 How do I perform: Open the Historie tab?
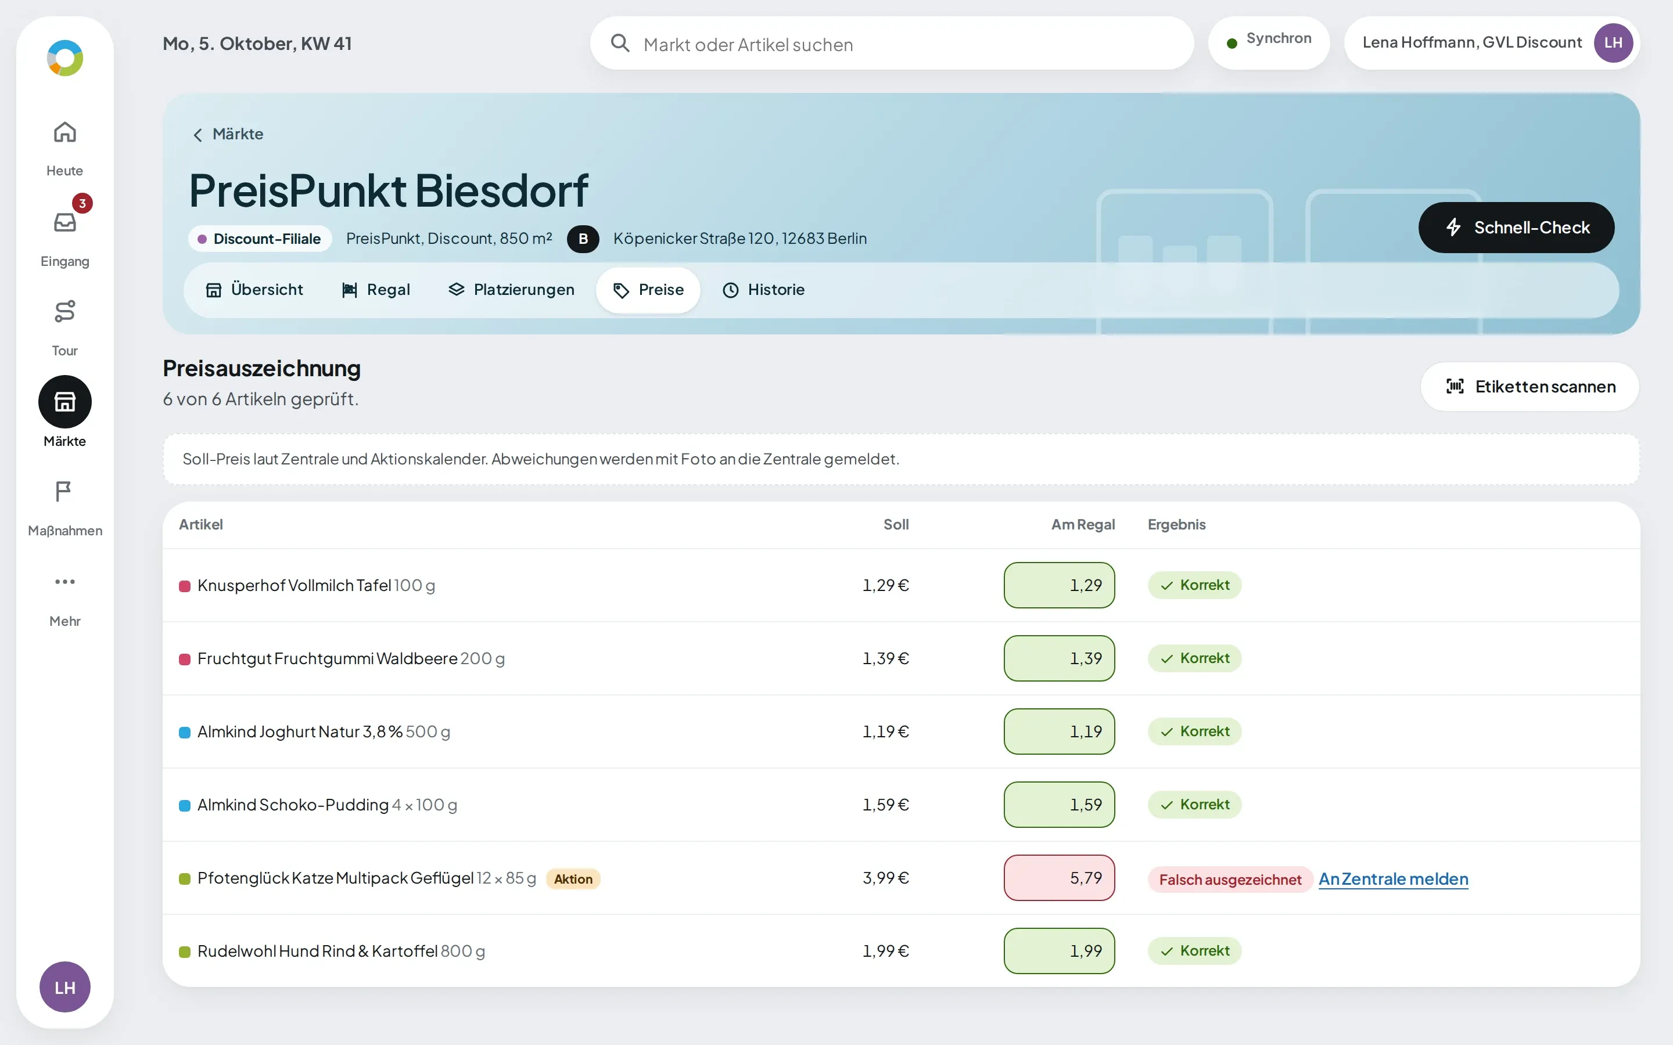763,290
